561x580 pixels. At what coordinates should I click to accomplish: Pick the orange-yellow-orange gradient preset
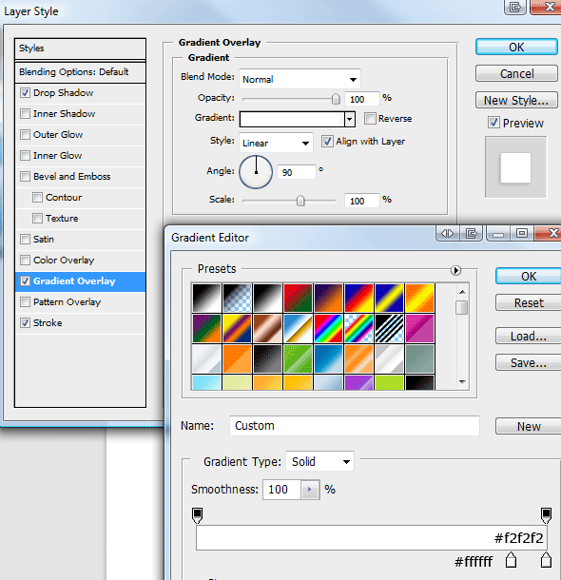coord(419,298)
